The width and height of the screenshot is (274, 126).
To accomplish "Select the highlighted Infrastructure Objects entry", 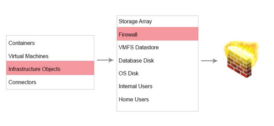I will (x=50, y=68).
